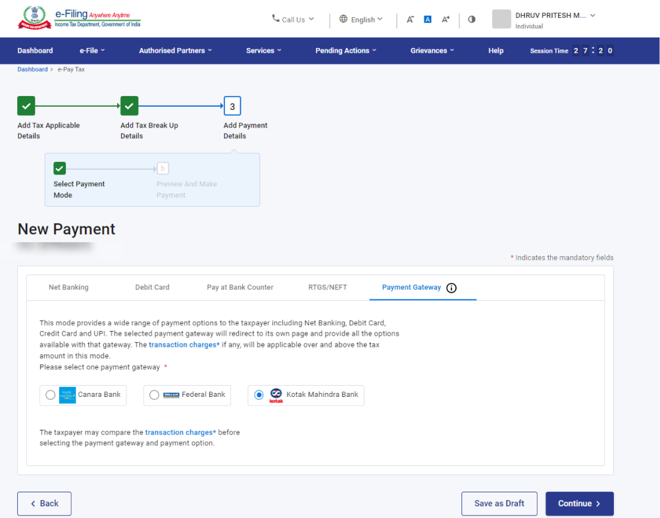The height and width of the screenshot is (518, 660).
Task: Toggle high contrast mode icon
Action: pyautogui.click(x=472, y=19)
